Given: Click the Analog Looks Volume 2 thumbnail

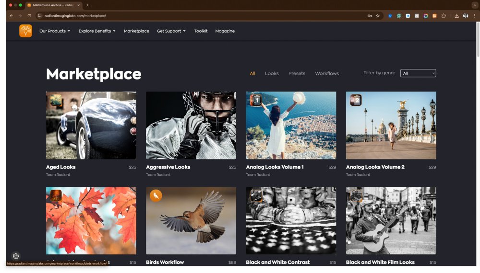Looking at the screenshot, I should (x=391, y=125).
